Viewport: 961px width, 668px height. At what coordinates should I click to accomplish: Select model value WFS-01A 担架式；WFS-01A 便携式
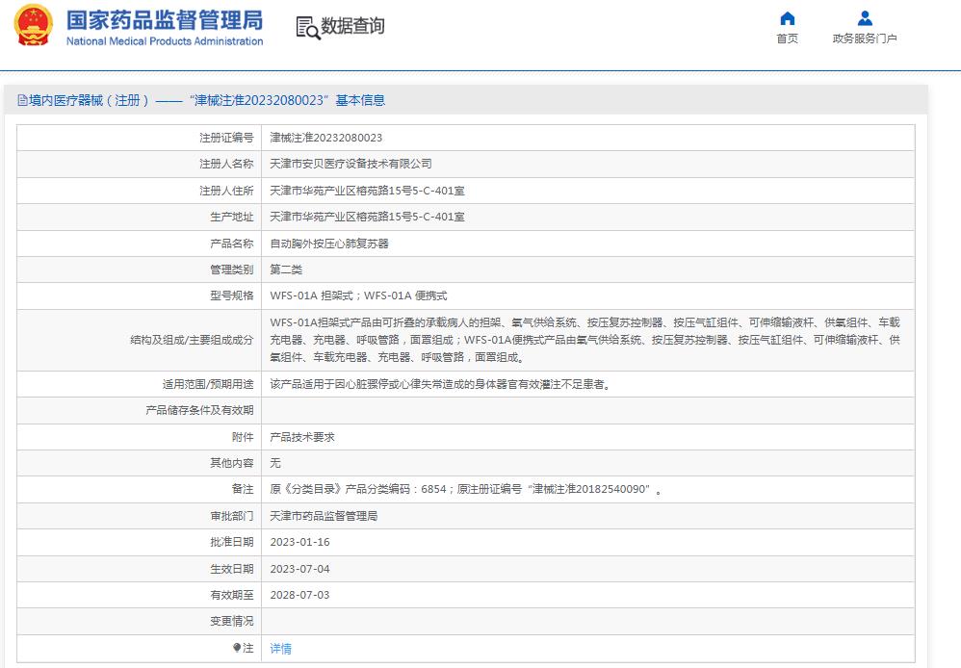coord(358,296)
